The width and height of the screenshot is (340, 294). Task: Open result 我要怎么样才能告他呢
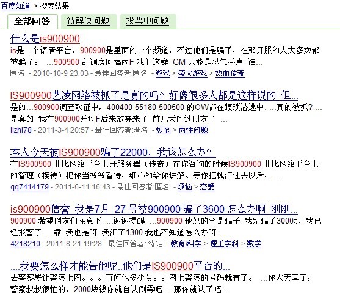click(x=120, y=266)
